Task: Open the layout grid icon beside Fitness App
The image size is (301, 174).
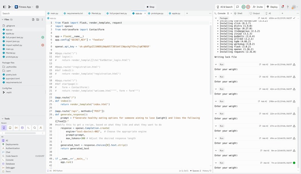Action: click(x=37, y=7)
